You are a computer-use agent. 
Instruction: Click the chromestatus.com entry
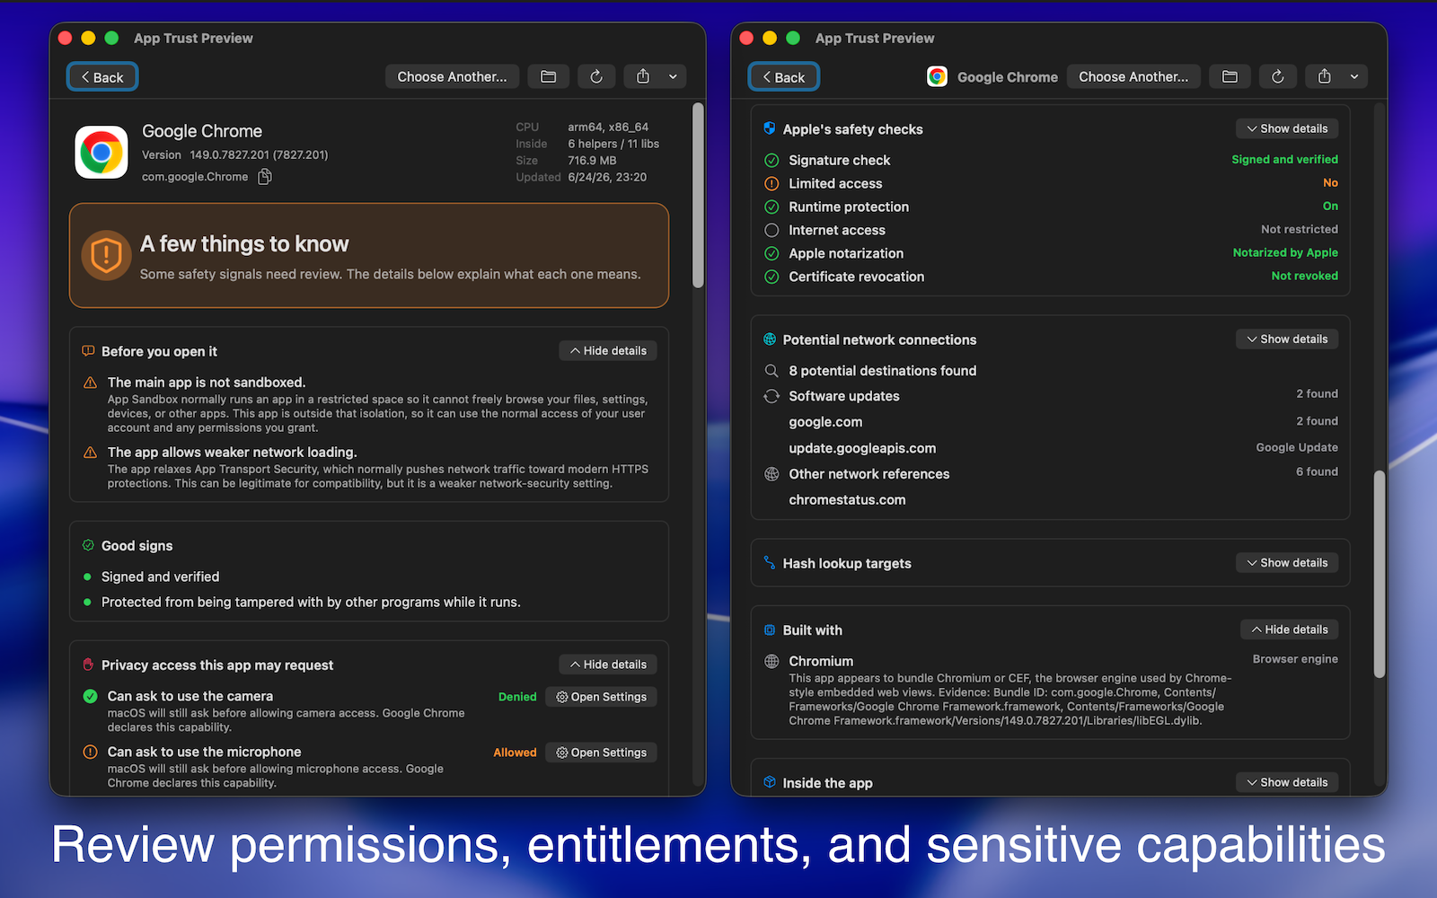pos(847,500)
